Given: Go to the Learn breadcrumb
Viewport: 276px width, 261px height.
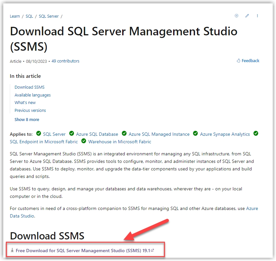Looking at the screenshot, I should [15, 16].
